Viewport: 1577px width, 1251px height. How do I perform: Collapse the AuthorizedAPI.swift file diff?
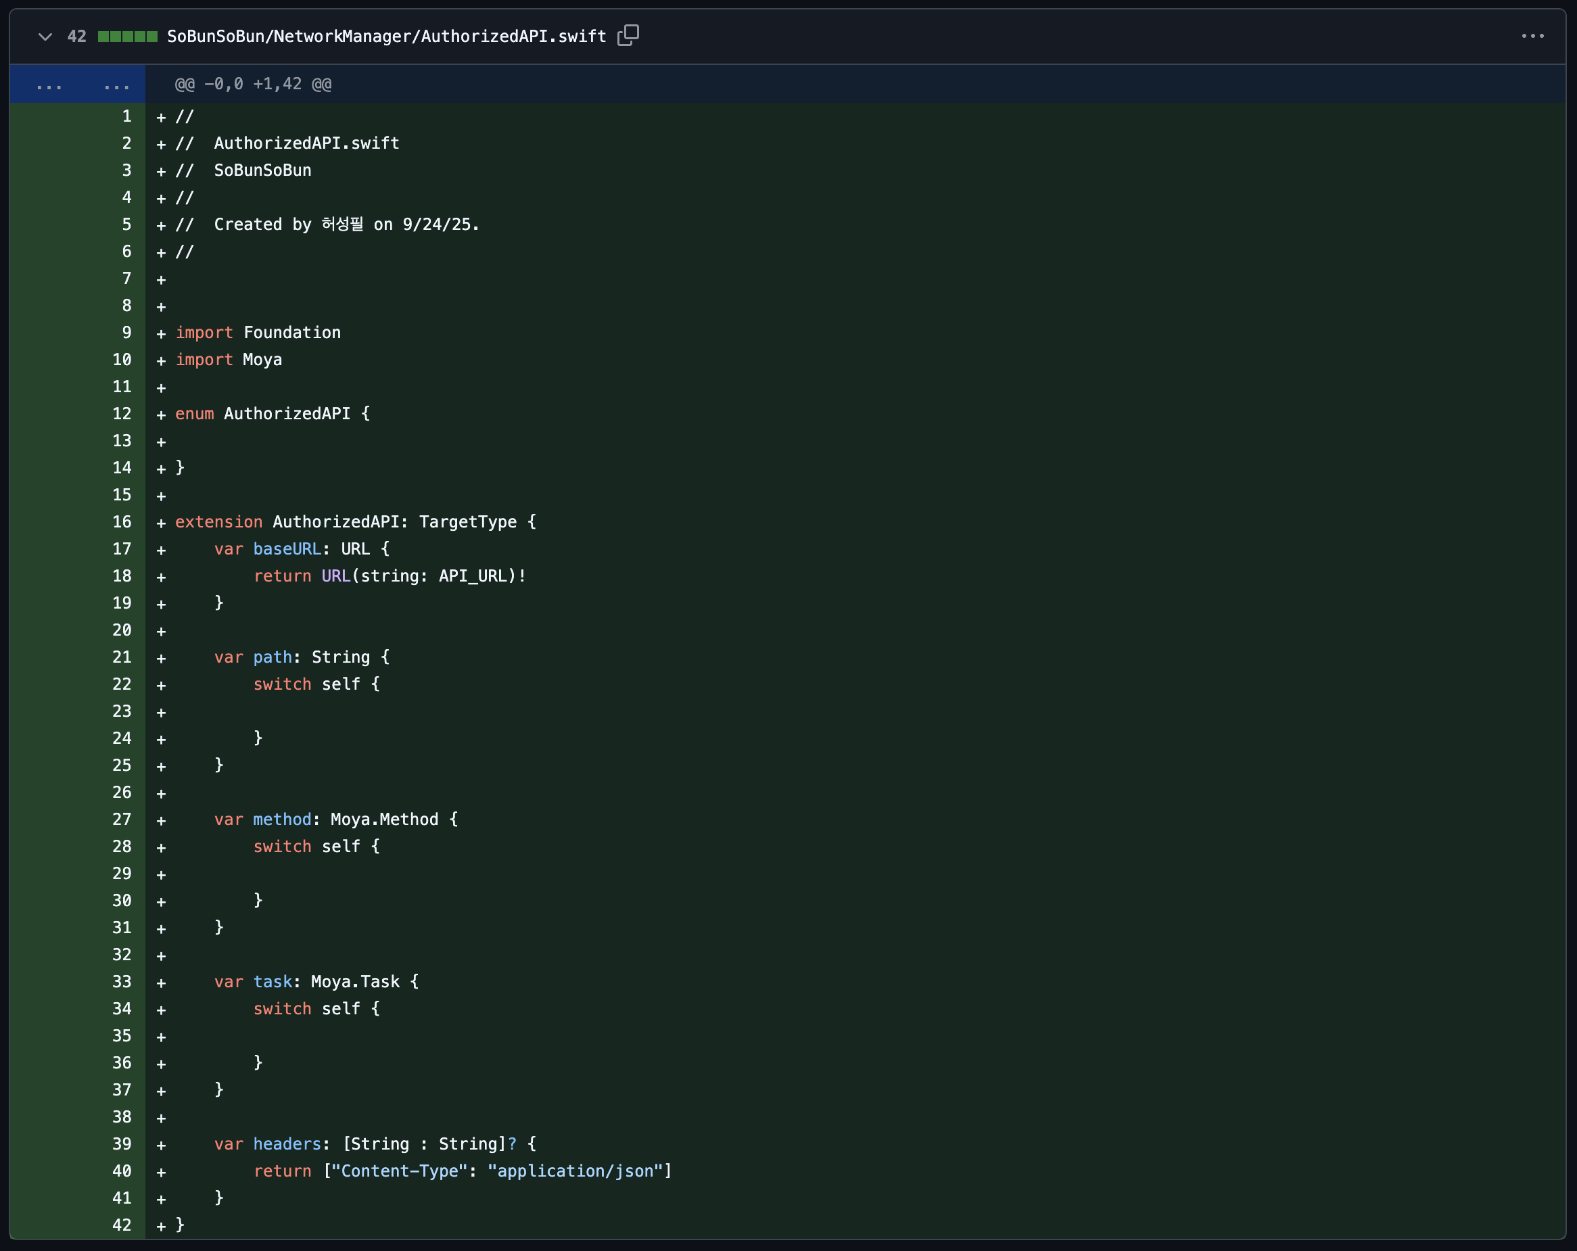[x=45, y=36]
